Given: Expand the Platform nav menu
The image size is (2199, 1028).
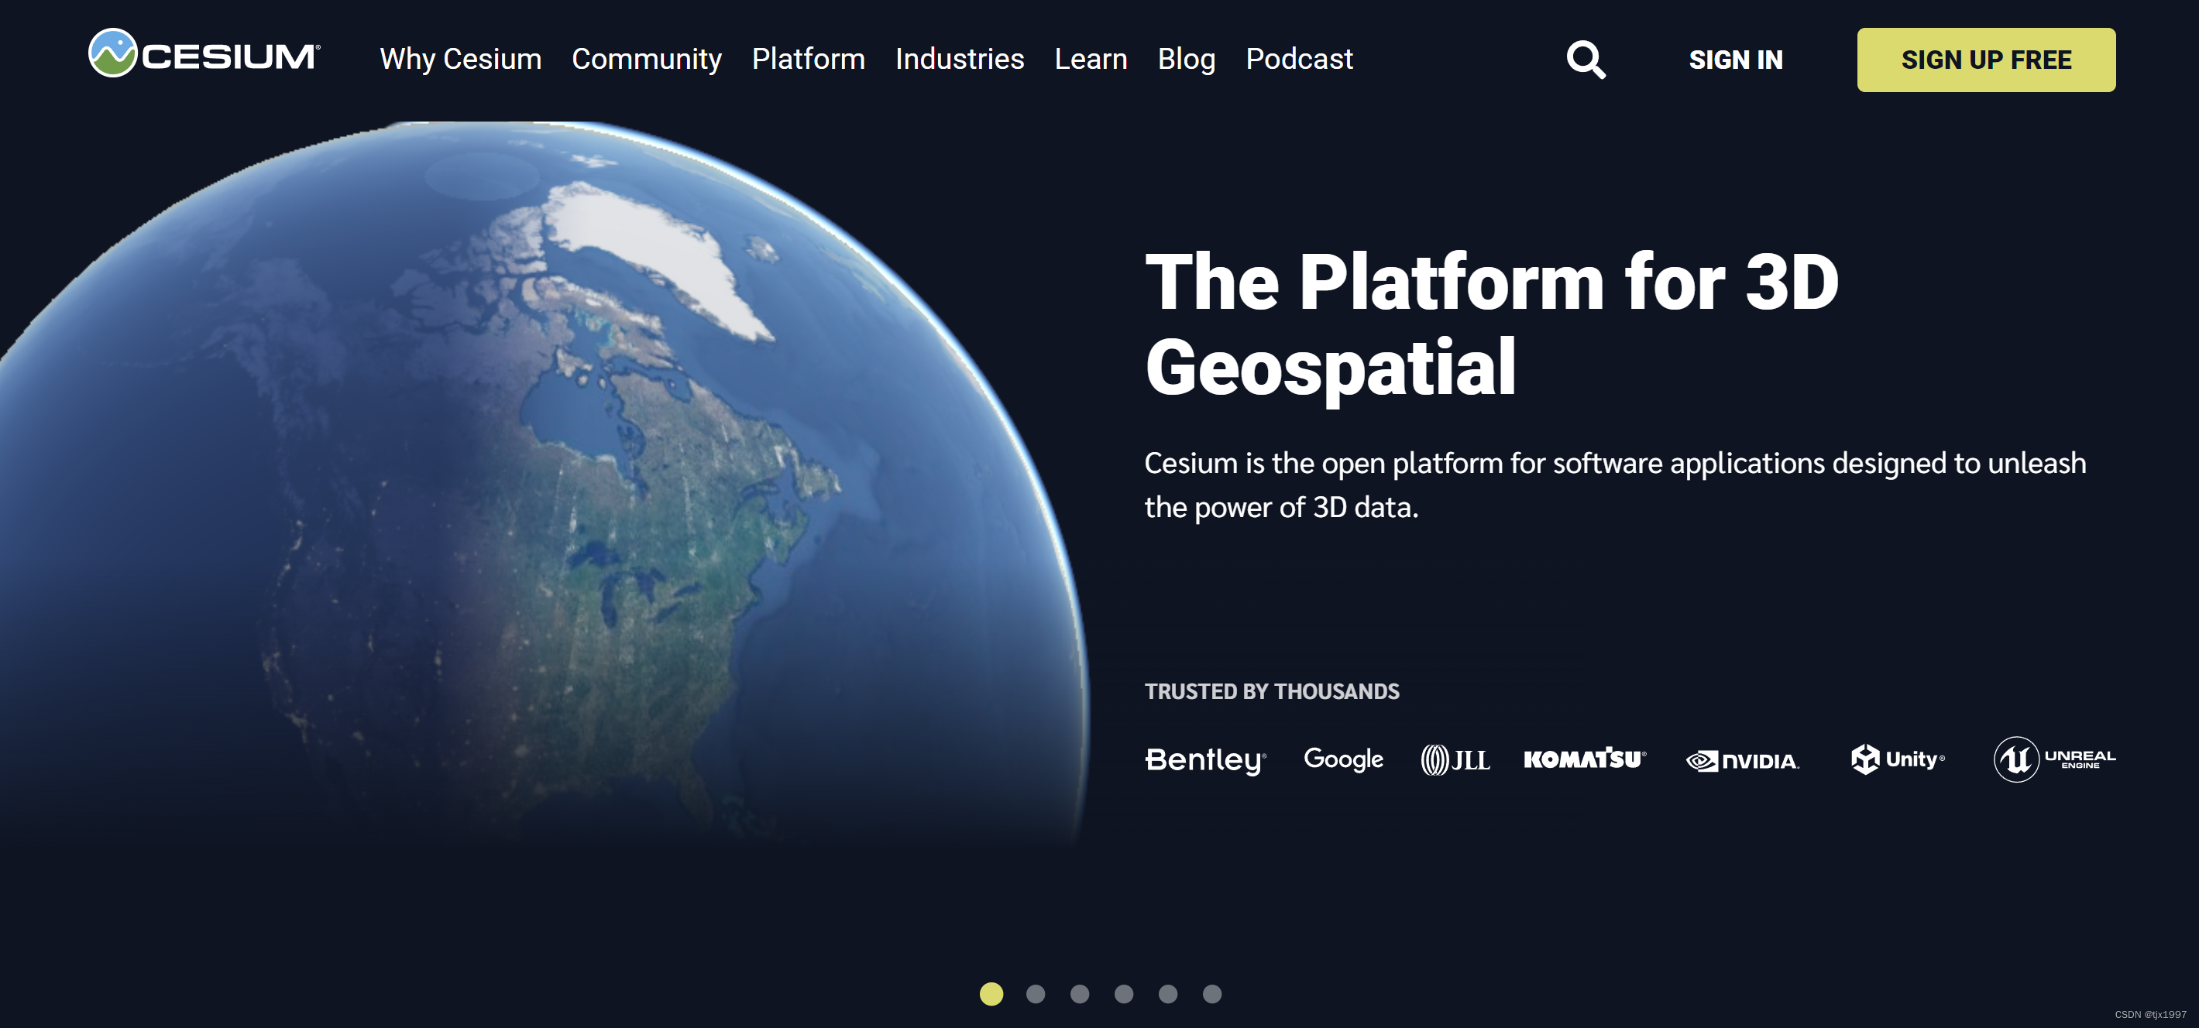Looking at the screenshot, I should [808, 59].
